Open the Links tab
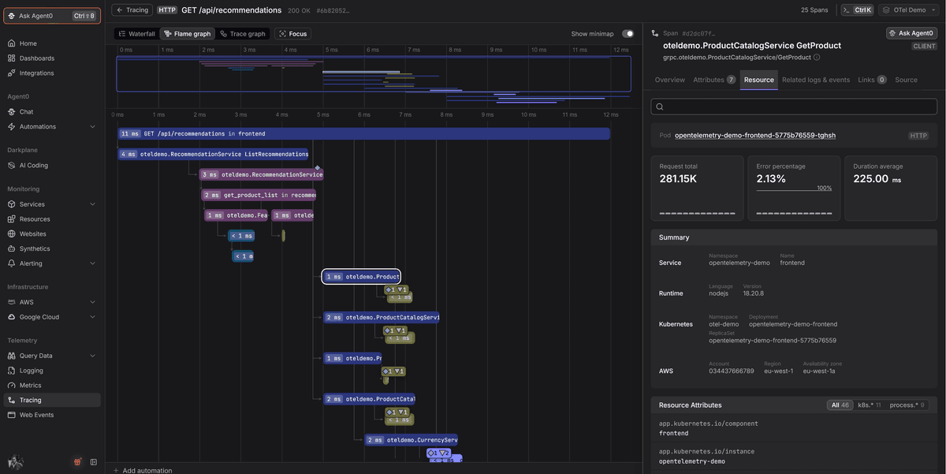This screenshot has width=946, height=474. pos(872,80)
